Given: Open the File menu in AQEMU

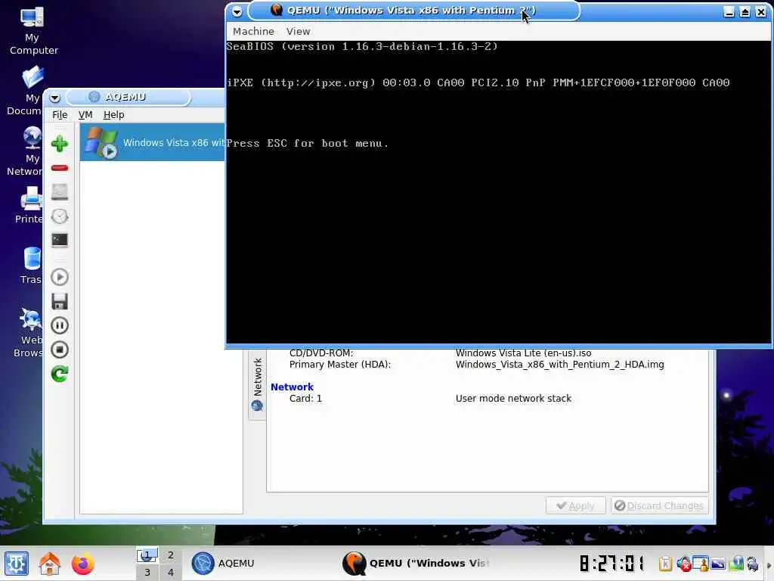Looking at the screenshot, I should pos(60,115).
